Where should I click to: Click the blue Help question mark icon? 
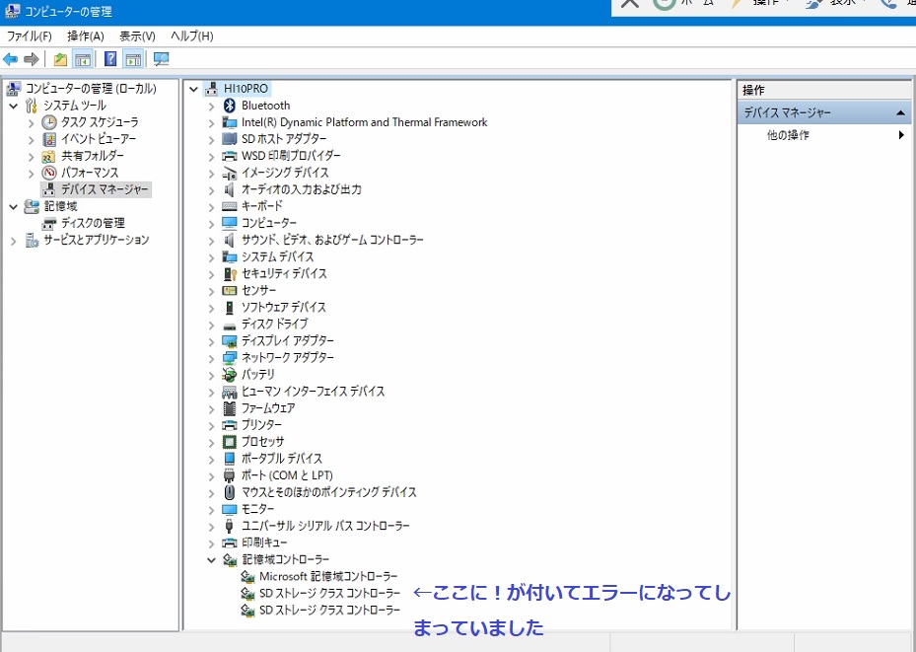pos(110,59)
